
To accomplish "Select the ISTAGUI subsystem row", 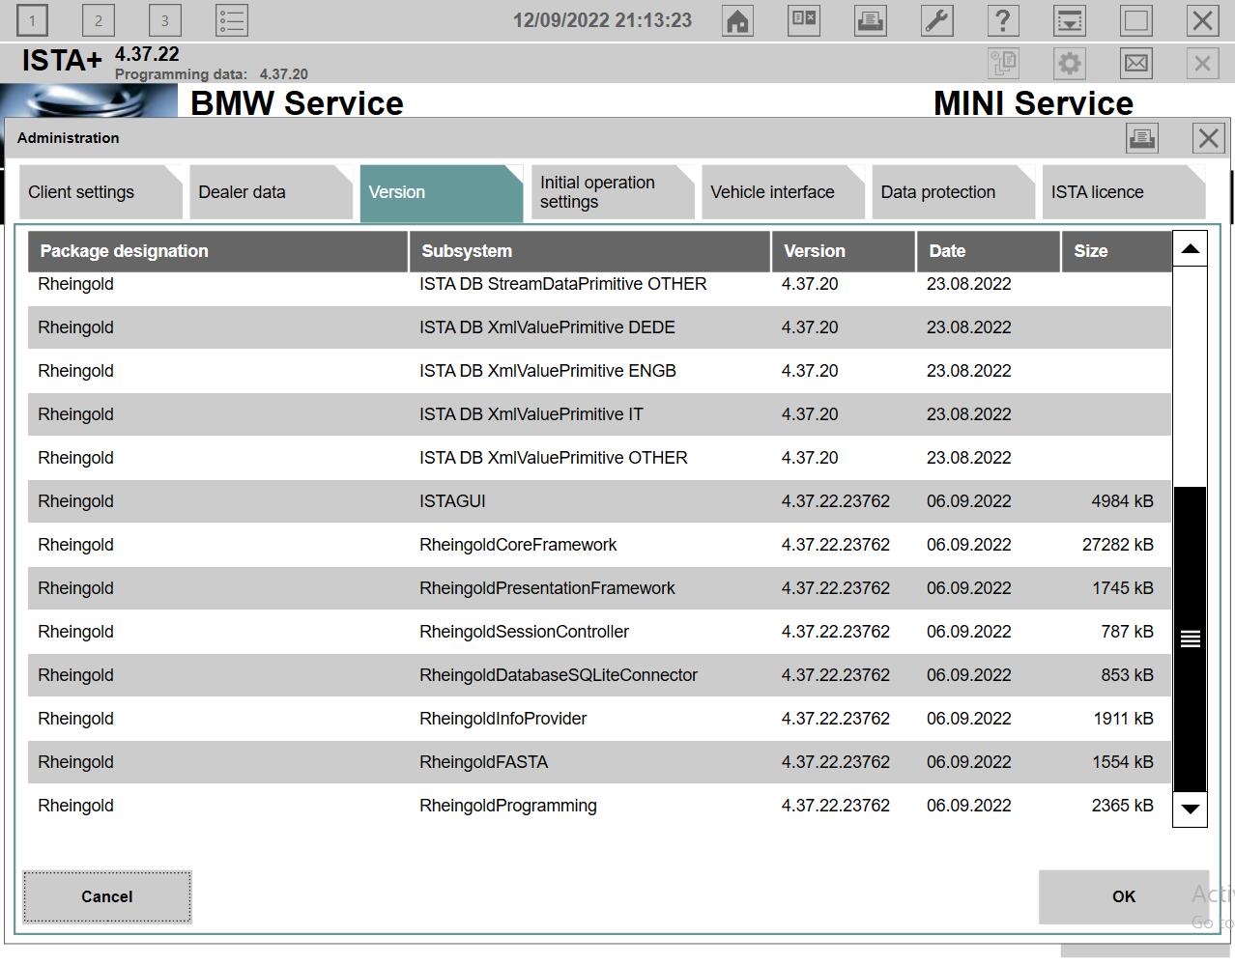I will pos(599,501).
